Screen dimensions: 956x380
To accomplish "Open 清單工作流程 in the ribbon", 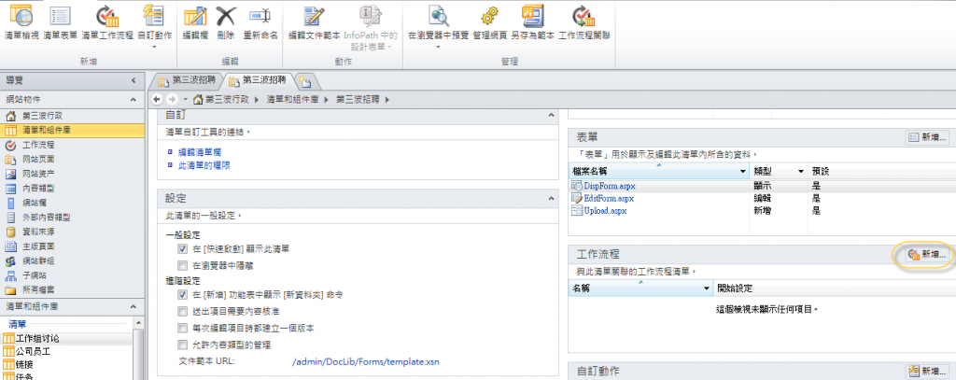I will click(x=107, y=22).
